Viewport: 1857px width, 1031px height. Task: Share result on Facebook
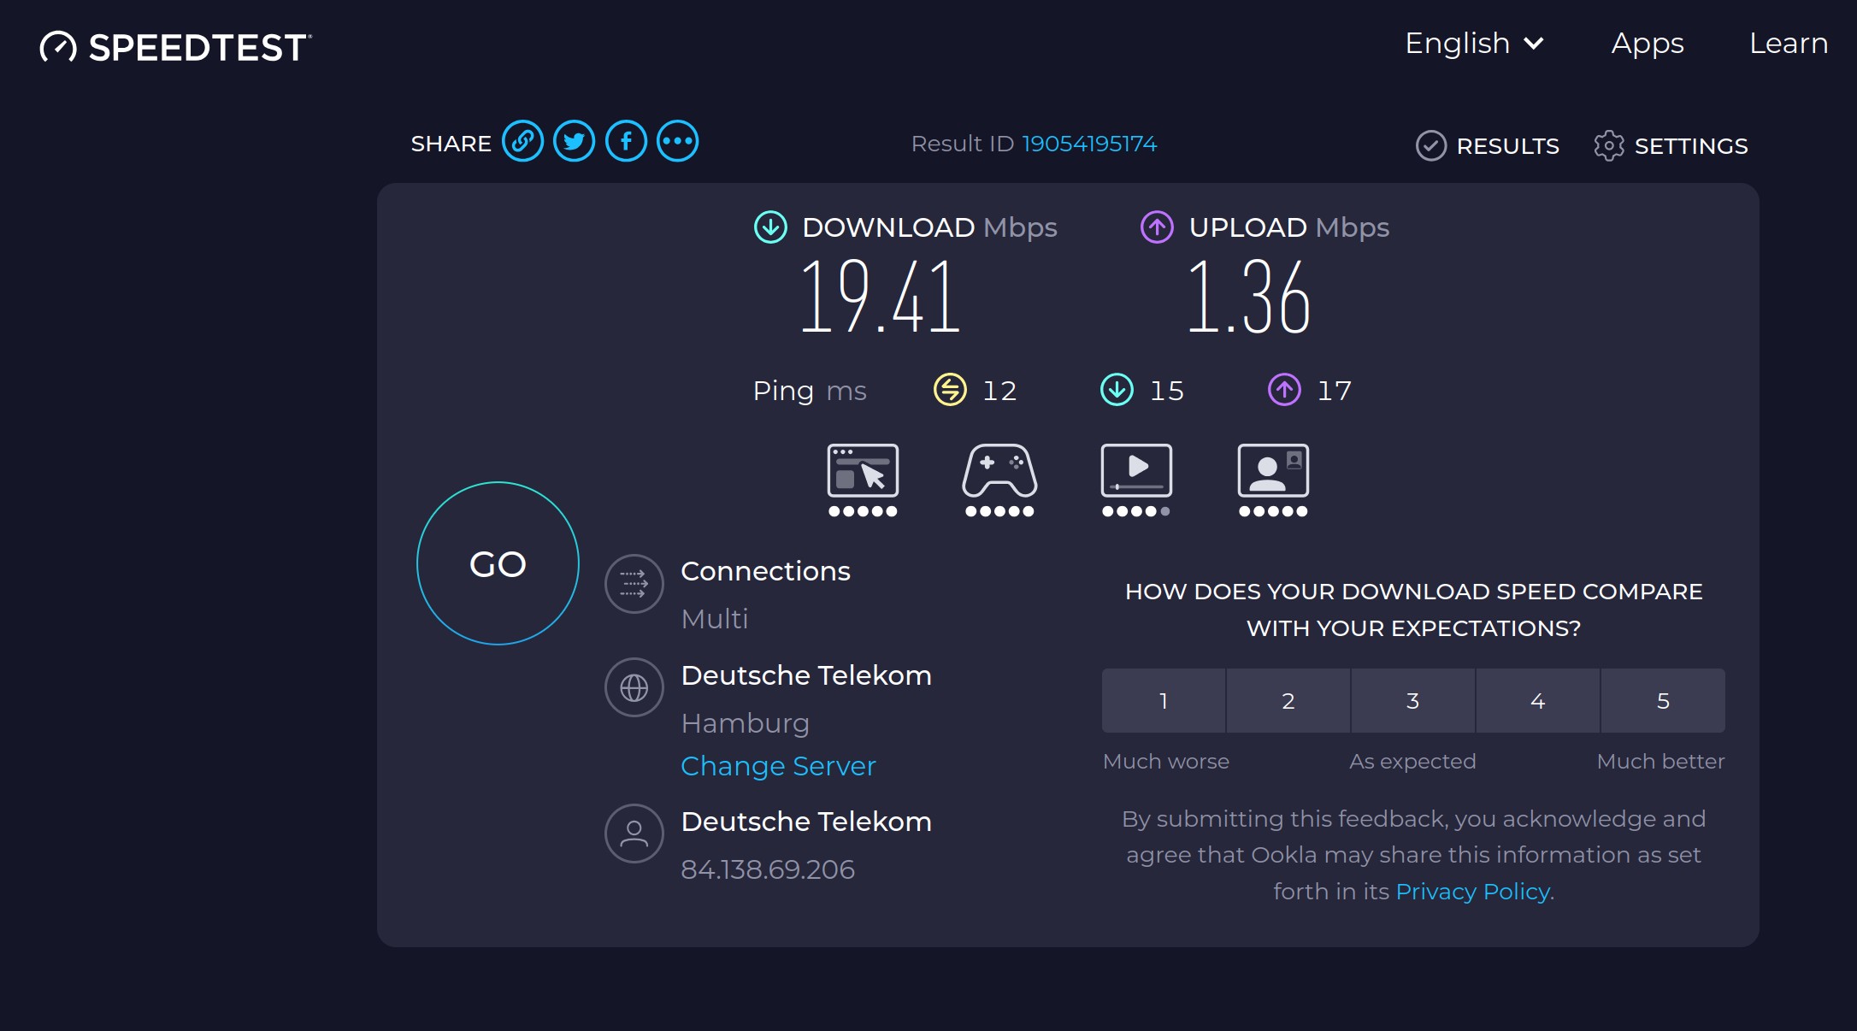pos(626,142)
